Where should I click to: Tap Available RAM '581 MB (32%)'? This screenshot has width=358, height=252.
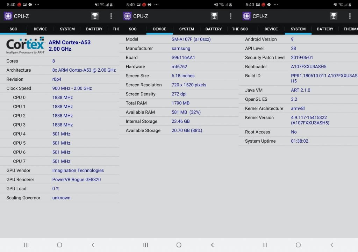pos(186,112)
